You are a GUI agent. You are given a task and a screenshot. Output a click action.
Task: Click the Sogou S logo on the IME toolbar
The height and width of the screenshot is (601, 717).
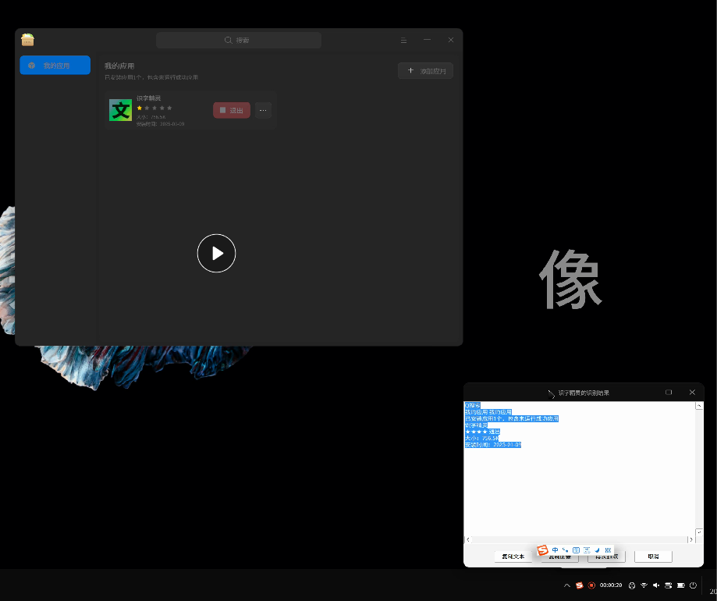tap(543, 550)
